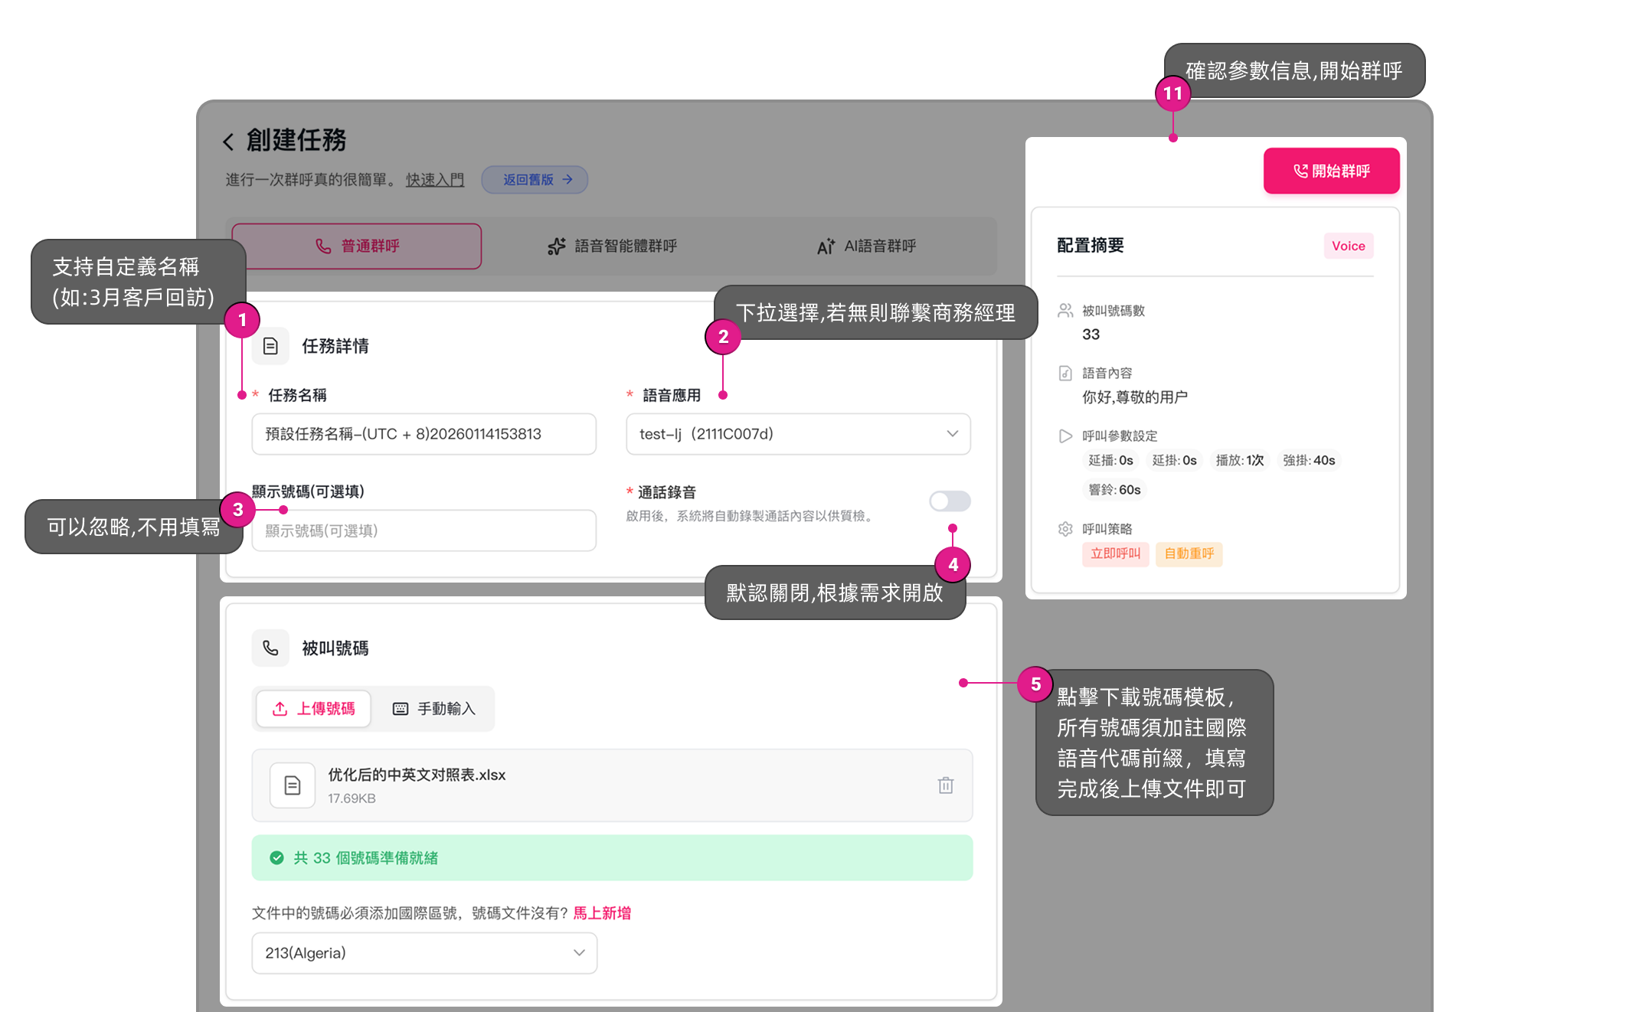Viewport: 1645px width, 1012px height.
Task: Click the 開始群呼 button
Action: (x=1331, y=171)
